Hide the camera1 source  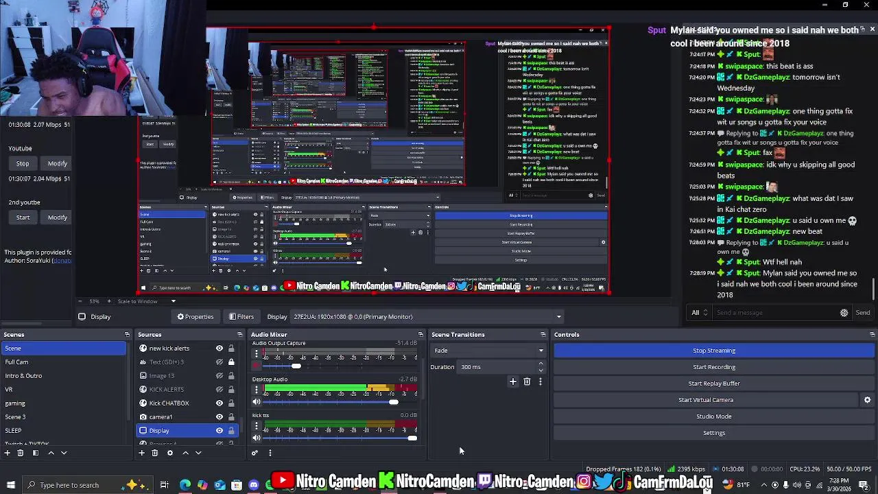pos(219,417)
